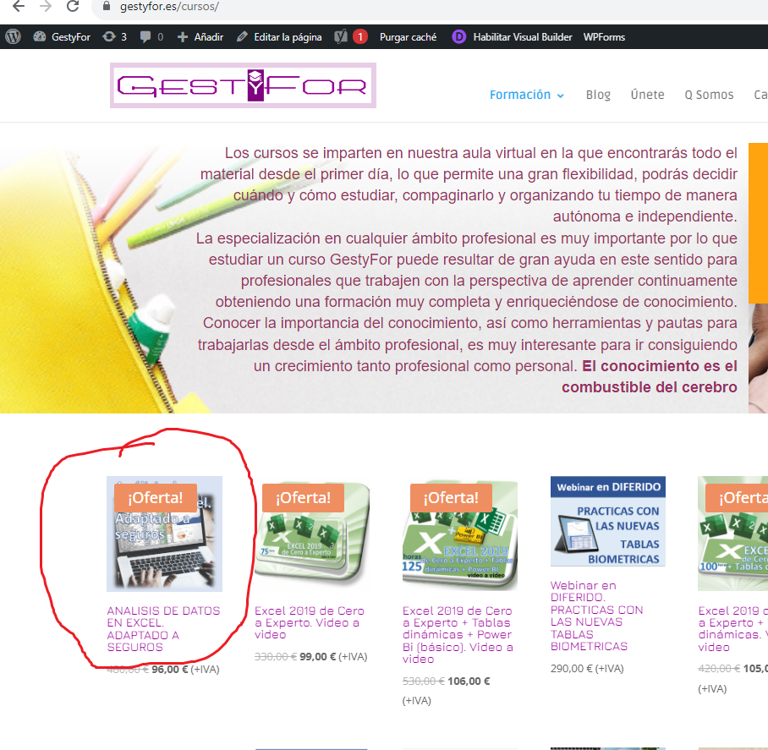Expand the Formación dropdown chevron
768x750 pixels.
tap(560, 96)
